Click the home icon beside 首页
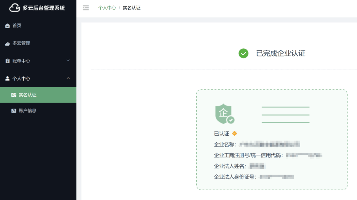Image resolution: width=357 pixels, height=200 pixels. click(7, 26)
